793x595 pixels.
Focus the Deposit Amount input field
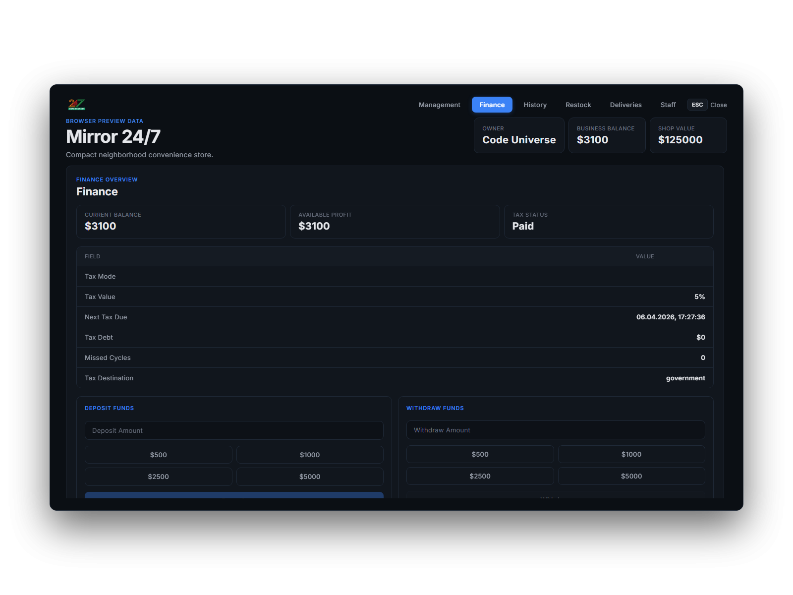234,430
